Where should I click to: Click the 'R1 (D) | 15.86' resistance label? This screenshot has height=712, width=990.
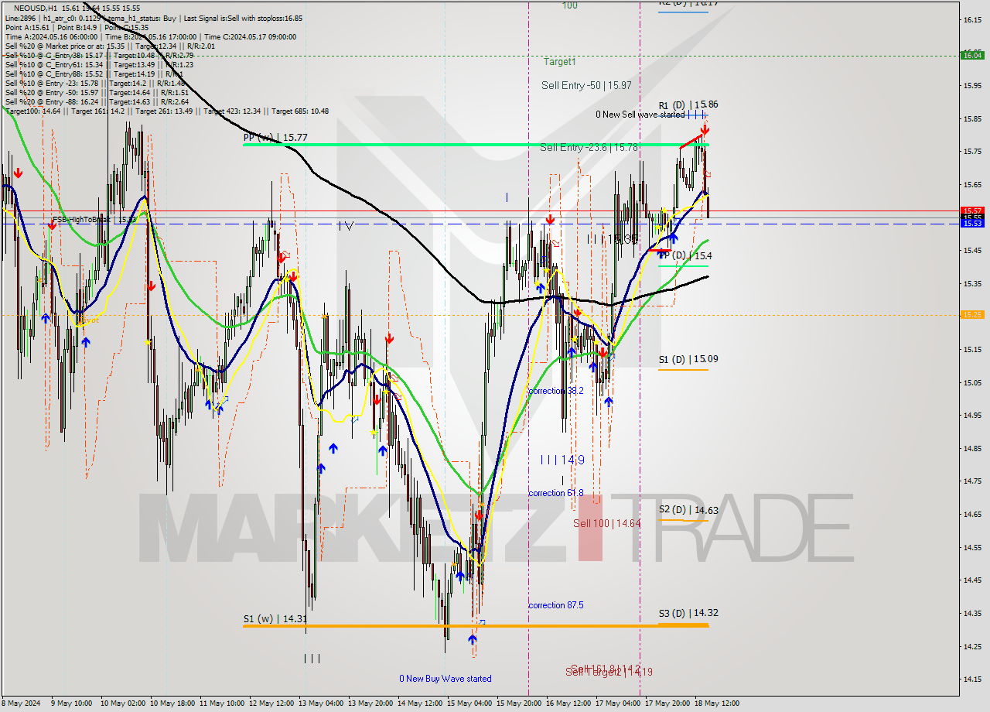click(x=688, y=104)
